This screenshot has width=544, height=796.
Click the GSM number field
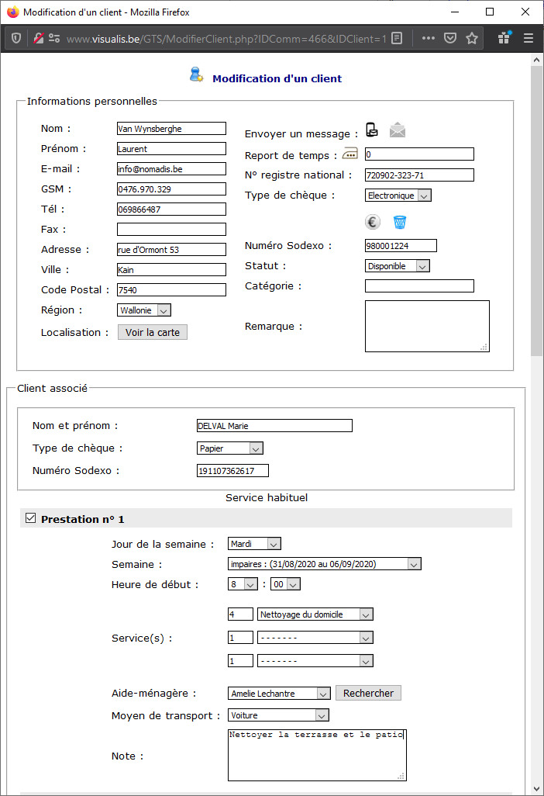pos(171,189)
